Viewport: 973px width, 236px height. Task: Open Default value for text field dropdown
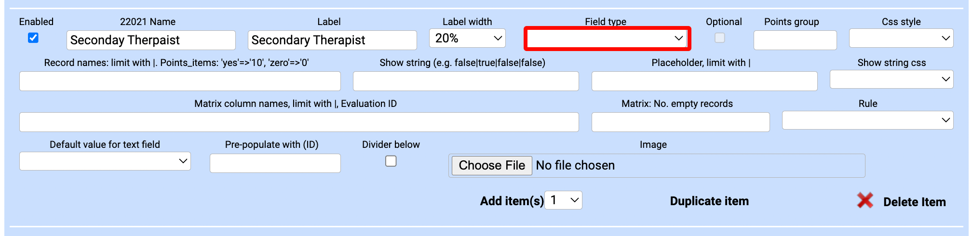[x=105, y=161]
